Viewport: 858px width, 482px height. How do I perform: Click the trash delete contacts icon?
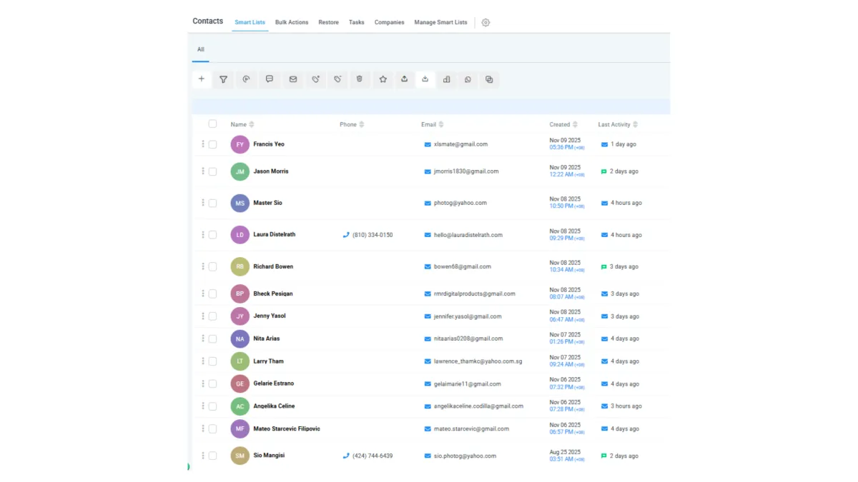click(360, 79)
